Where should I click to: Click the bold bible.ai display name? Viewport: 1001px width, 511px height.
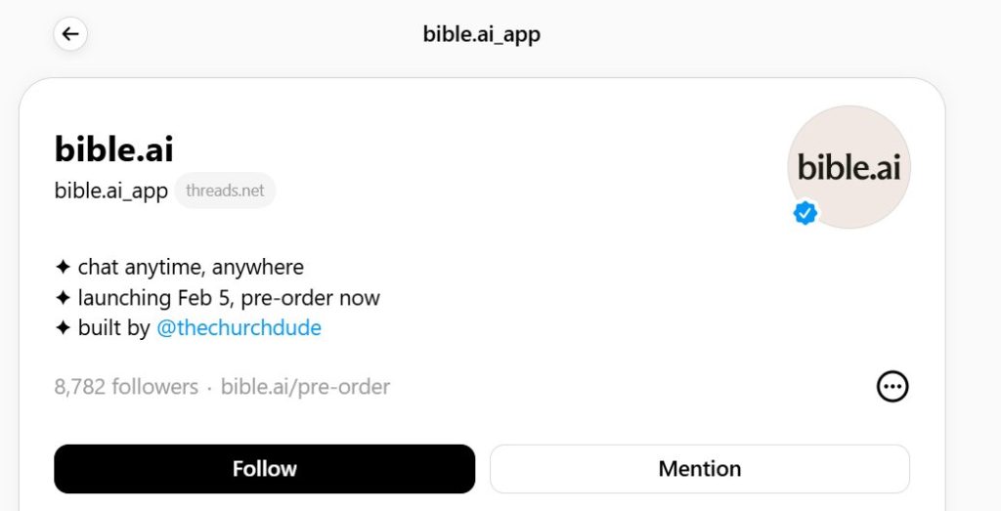(x=114, y=149)
